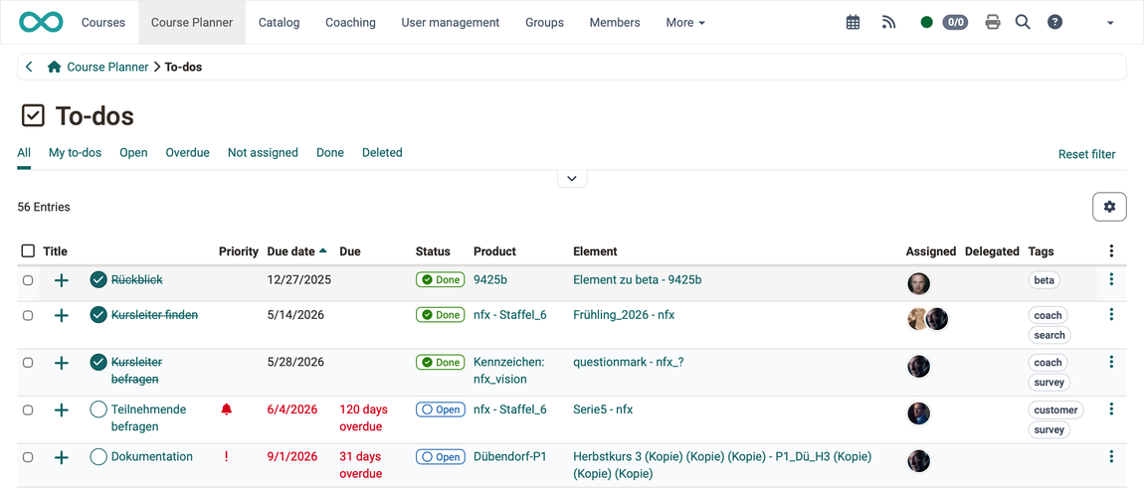Image resolution: width=1144 pixels, height=488 pixels.
Task: Open the search magnifier icon
Action: point(1023,23)
